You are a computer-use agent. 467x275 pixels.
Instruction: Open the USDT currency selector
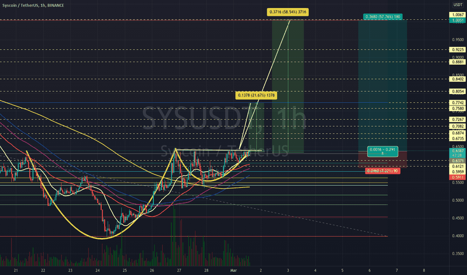458,5
